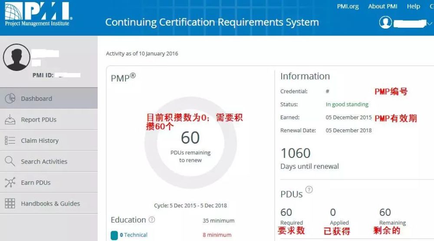Expand the account dropdown chevron in header
The height and width of the screenshot is (241, 434).
pos(429,24)
